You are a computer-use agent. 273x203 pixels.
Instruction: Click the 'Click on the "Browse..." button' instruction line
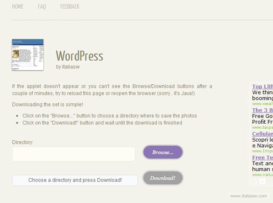pos(110,116)
